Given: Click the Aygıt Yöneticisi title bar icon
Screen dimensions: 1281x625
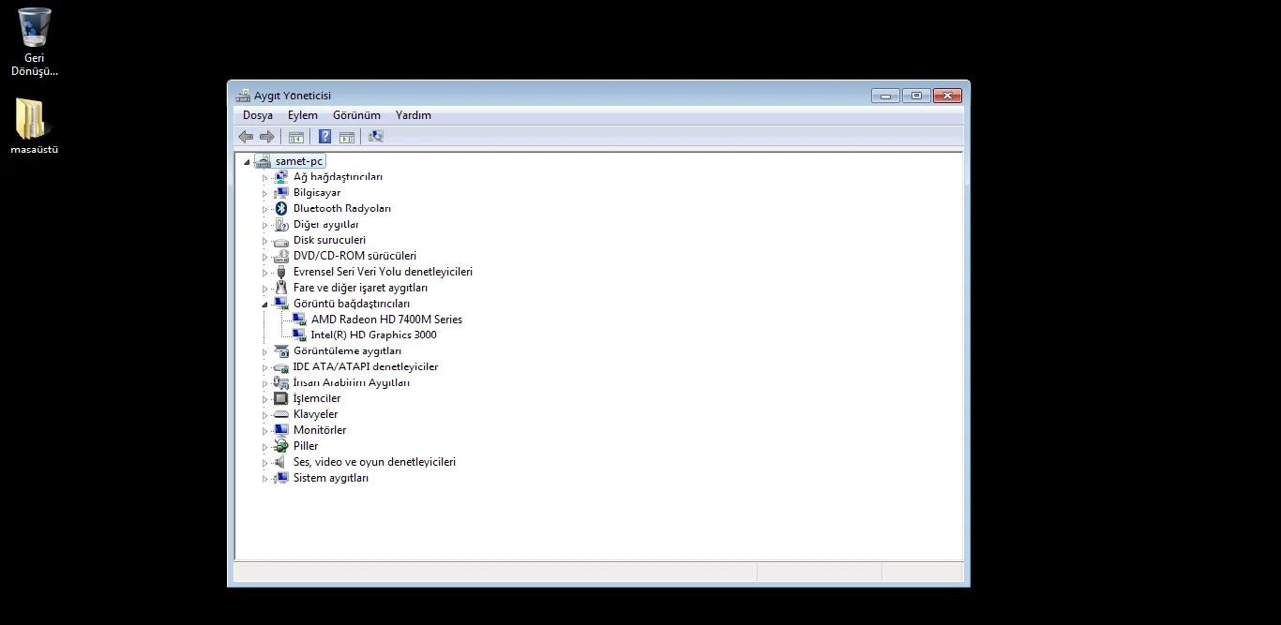Looking at the screenshot, I should (x=243, y=96).
